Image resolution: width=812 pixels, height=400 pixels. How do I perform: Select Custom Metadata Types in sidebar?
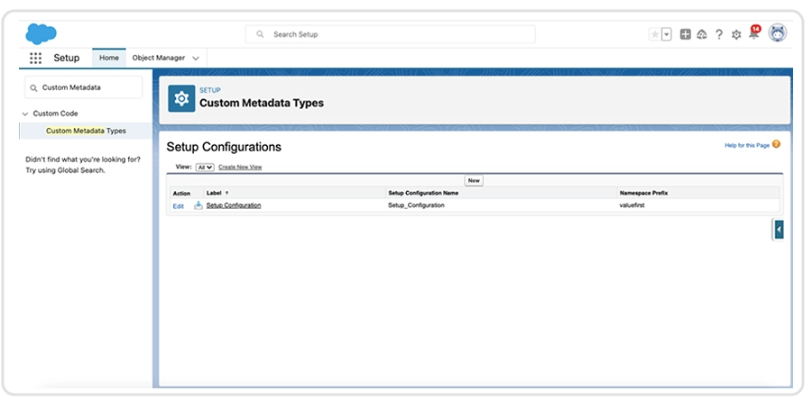[86, 131]
